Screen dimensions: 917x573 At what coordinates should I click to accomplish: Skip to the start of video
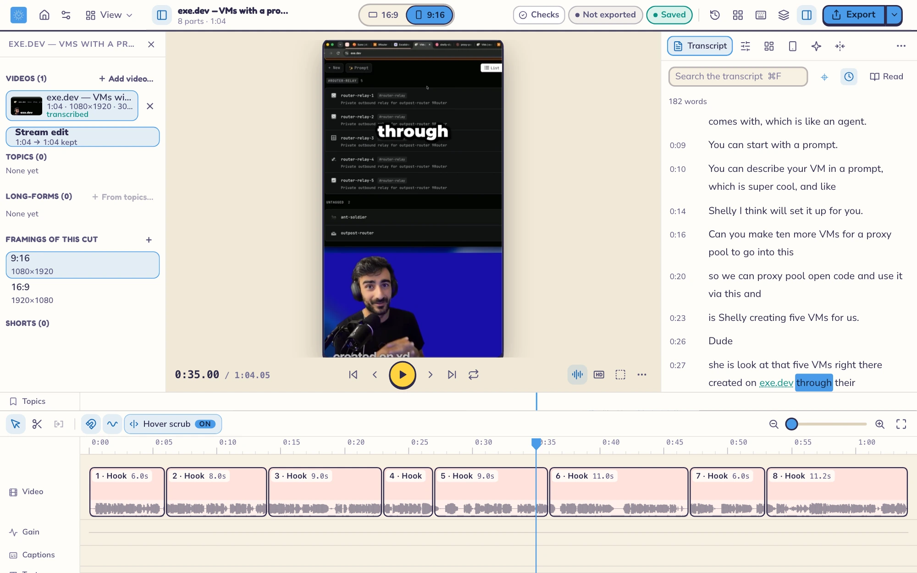[x=353, y=375]
